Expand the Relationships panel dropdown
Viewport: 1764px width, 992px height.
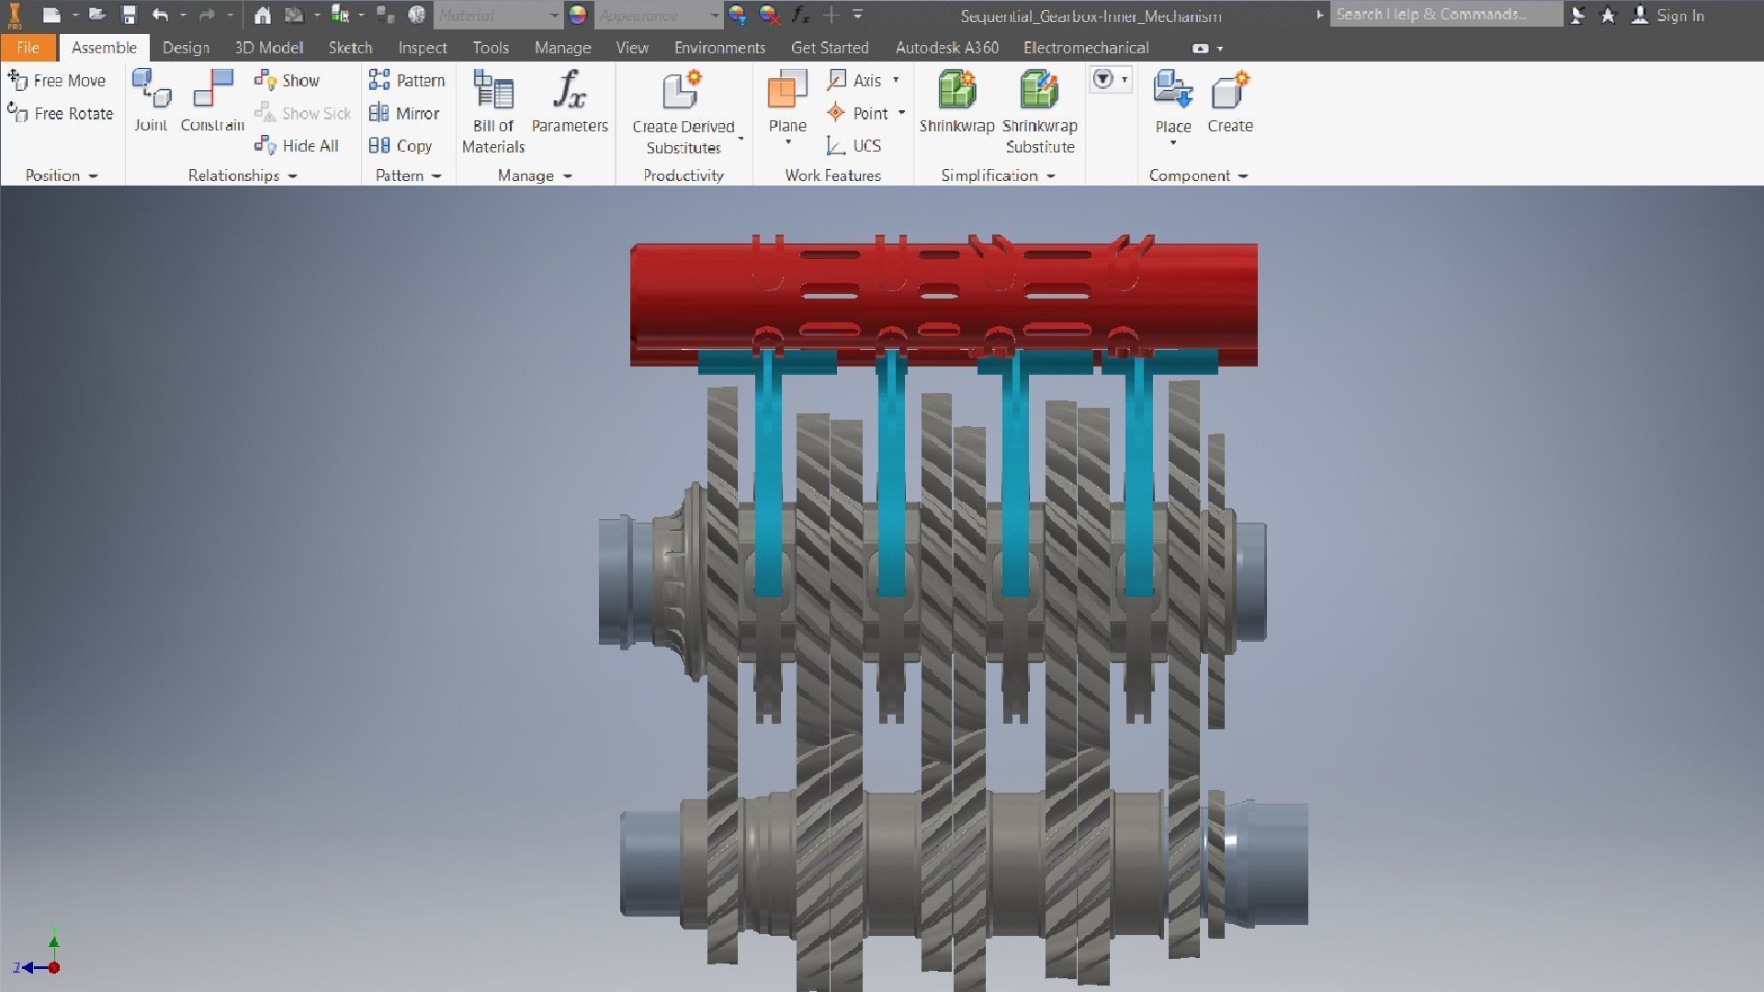click(292, 176)
